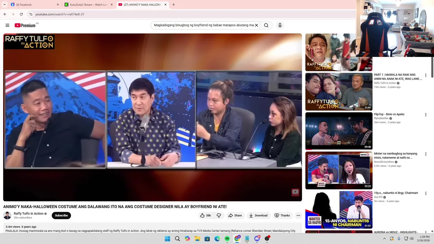Open Raffy Tulfo in Action channel name link
This screenshot has width=434, height=244.
coord(28,213)
